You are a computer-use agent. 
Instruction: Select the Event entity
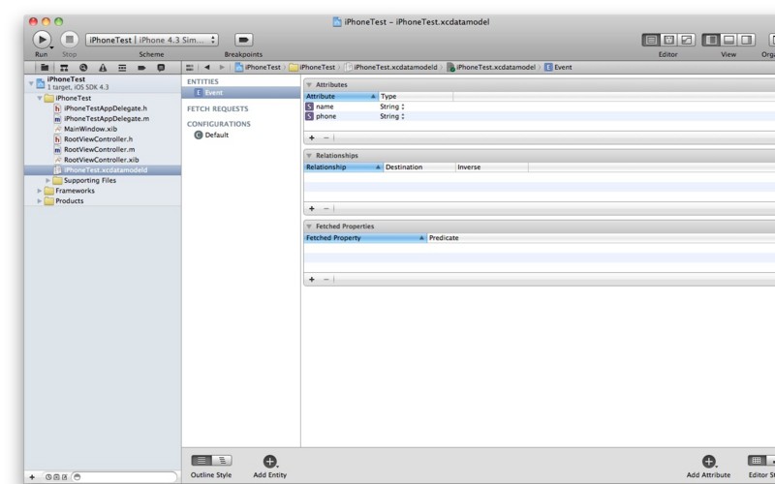(240, 93)
